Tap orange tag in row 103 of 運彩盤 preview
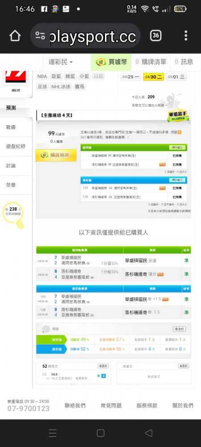 coord(162,188)
